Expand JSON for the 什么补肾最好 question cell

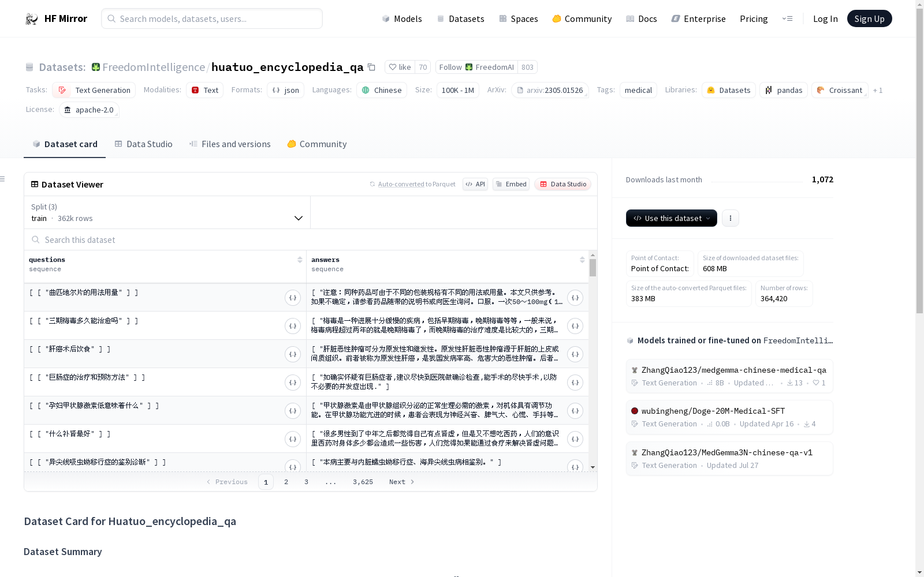[293, 439]
